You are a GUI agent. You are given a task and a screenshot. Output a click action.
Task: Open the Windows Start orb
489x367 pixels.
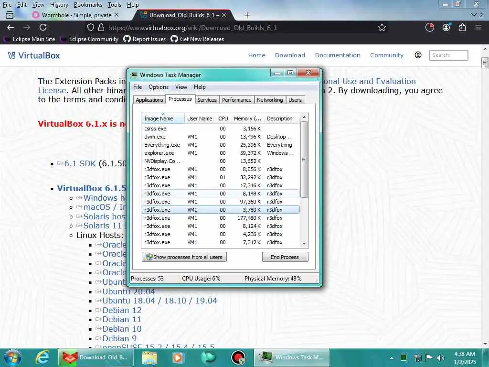[13, 357]
